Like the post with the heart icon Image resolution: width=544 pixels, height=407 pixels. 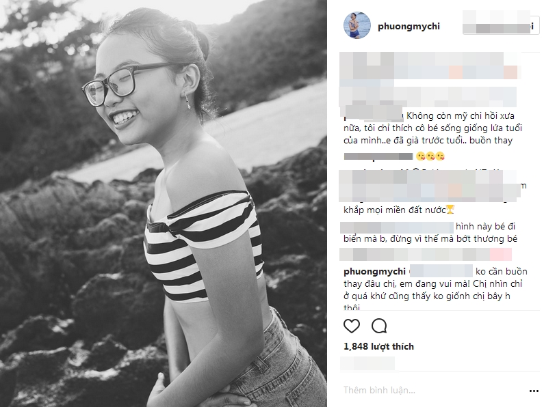(x=352, y=326)
